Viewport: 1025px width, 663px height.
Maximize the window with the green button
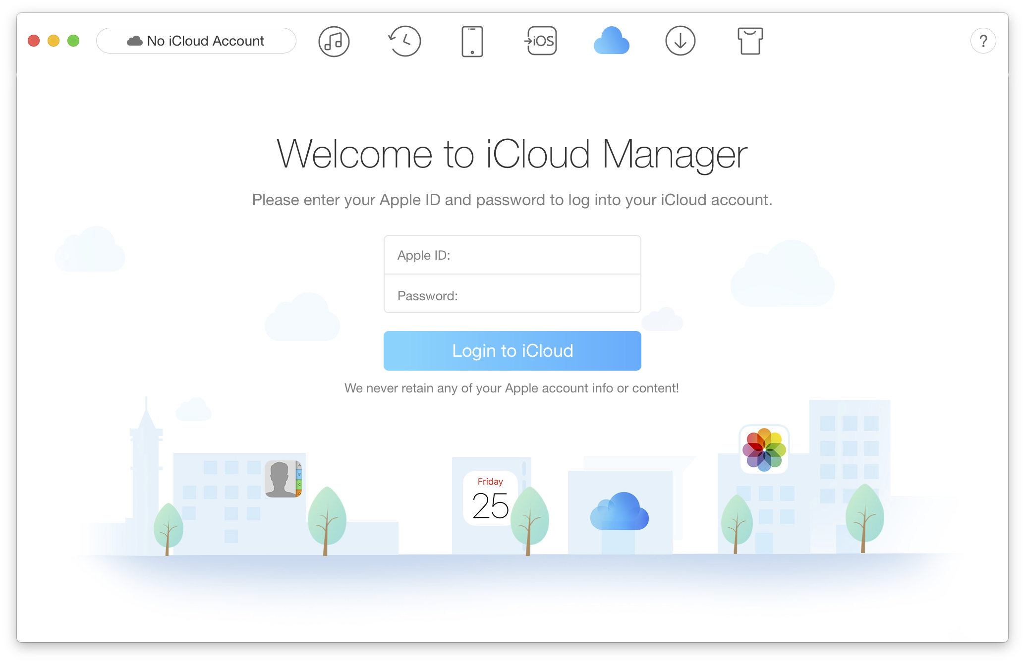73,41
